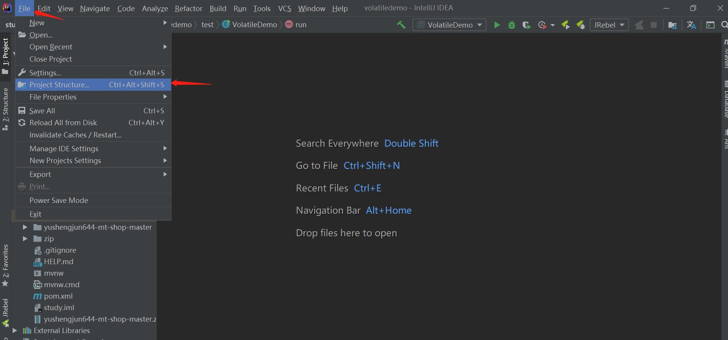
Task: Click the wrench icon beside Settings
Action: click(22, 72)
